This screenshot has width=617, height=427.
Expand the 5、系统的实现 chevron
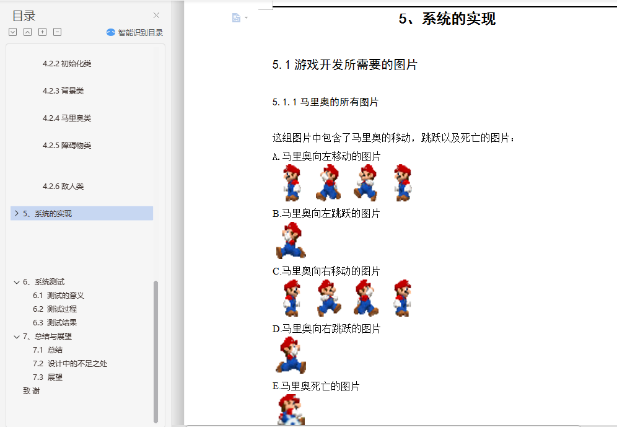pyautogui.click(x=17, y=213)
